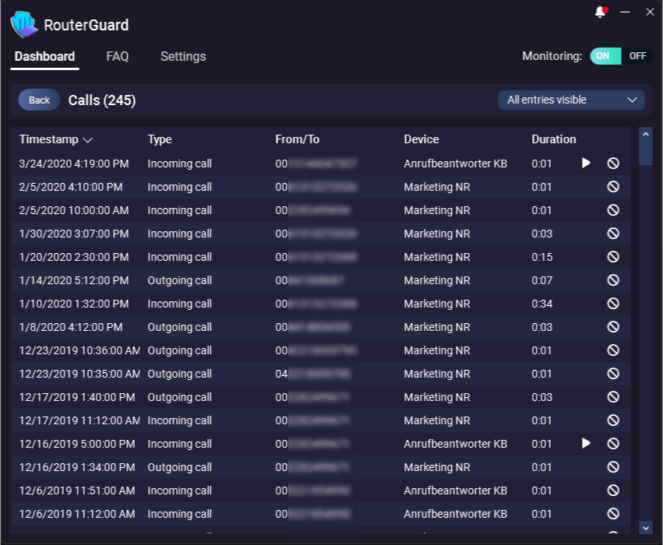Block the caller from the 2/5/2020 4:10 PM call
The height and width of the screenshot is (545, 663).
click(x=613, y=186)
